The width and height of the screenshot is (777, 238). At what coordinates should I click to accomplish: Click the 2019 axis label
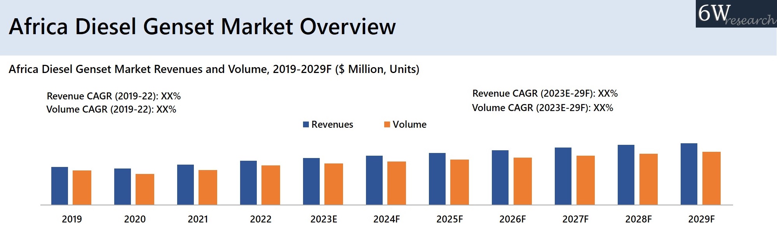coord(72,219)
